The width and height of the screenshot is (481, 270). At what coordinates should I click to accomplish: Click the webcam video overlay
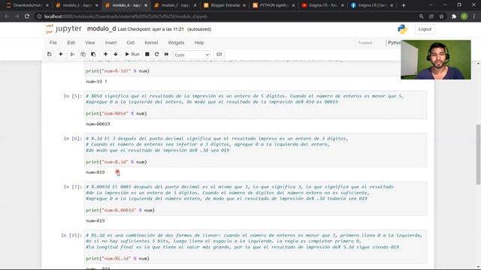point(436,59)
